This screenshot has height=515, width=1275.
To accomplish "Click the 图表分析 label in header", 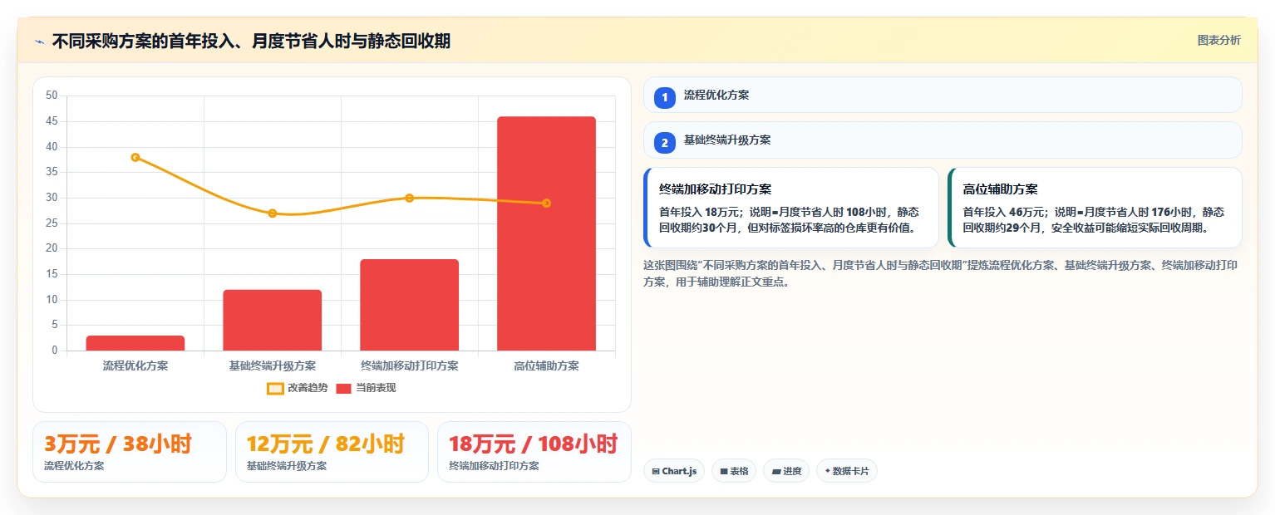I will click(1218, 41).
